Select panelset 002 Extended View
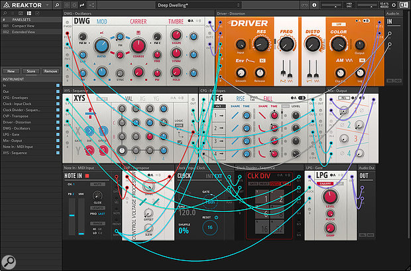411x271 pixels. click(31, 32)
